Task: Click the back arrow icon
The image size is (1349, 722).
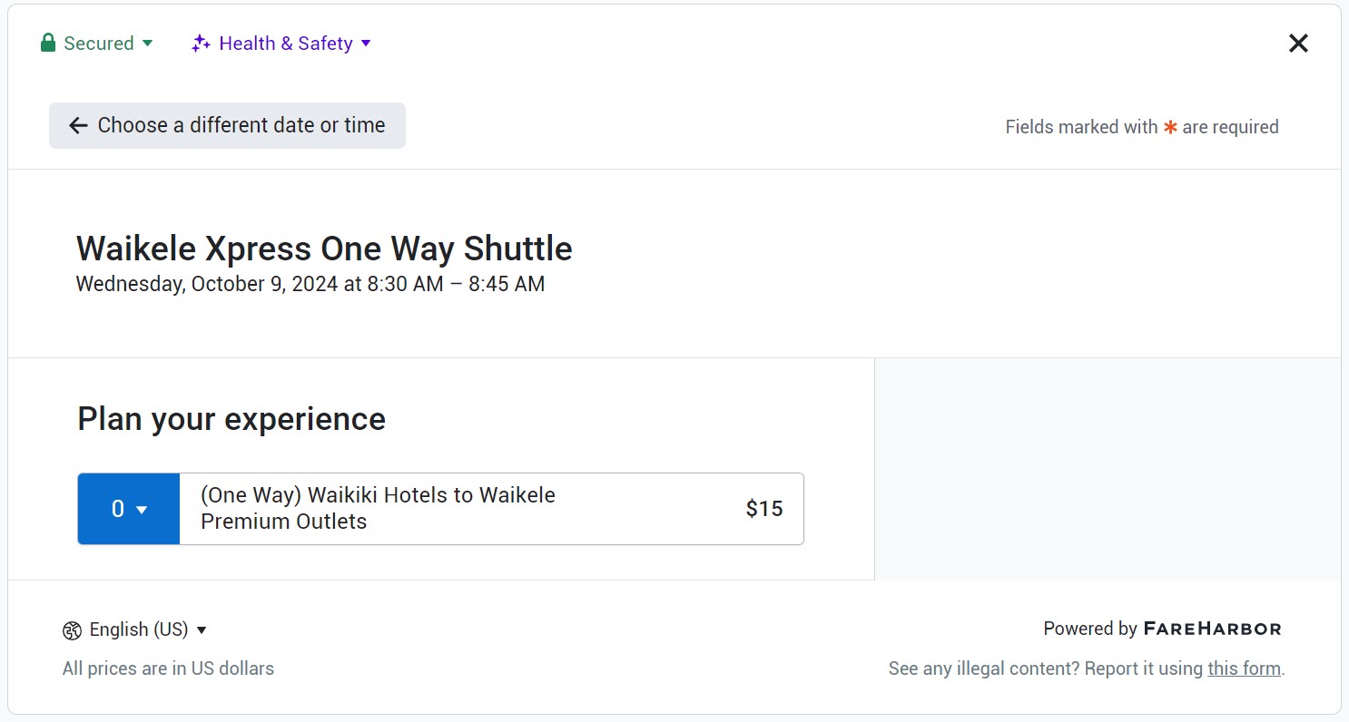Action: click(79, 126)
